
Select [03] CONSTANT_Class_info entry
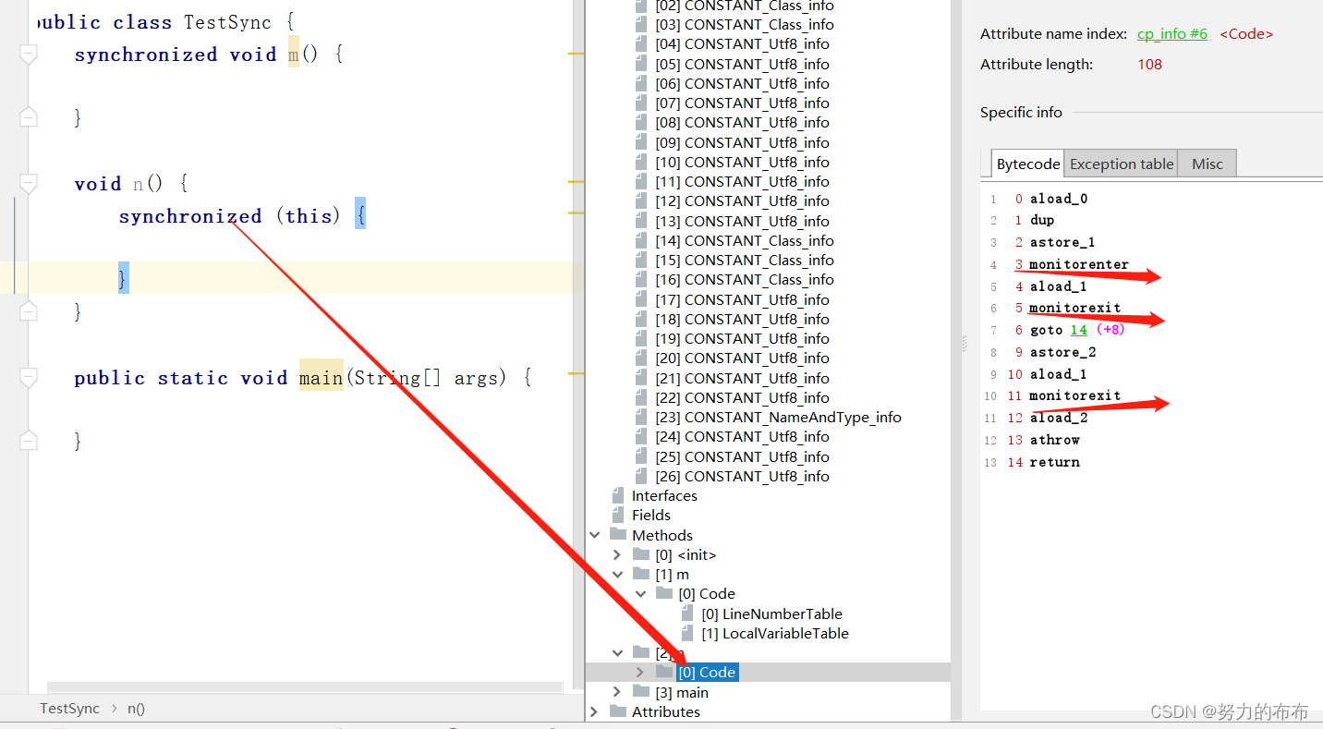[x=745, y=24]
